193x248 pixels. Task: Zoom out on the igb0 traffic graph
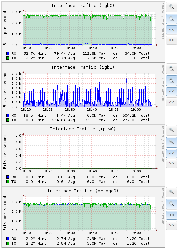[x=172, y=19]
